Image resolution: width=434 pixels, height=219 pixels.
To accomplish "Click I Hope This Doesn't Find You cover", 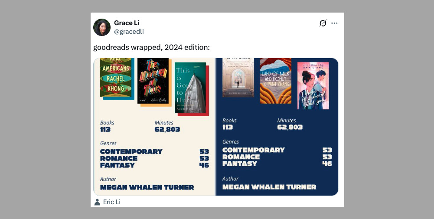I will (313, 85).
